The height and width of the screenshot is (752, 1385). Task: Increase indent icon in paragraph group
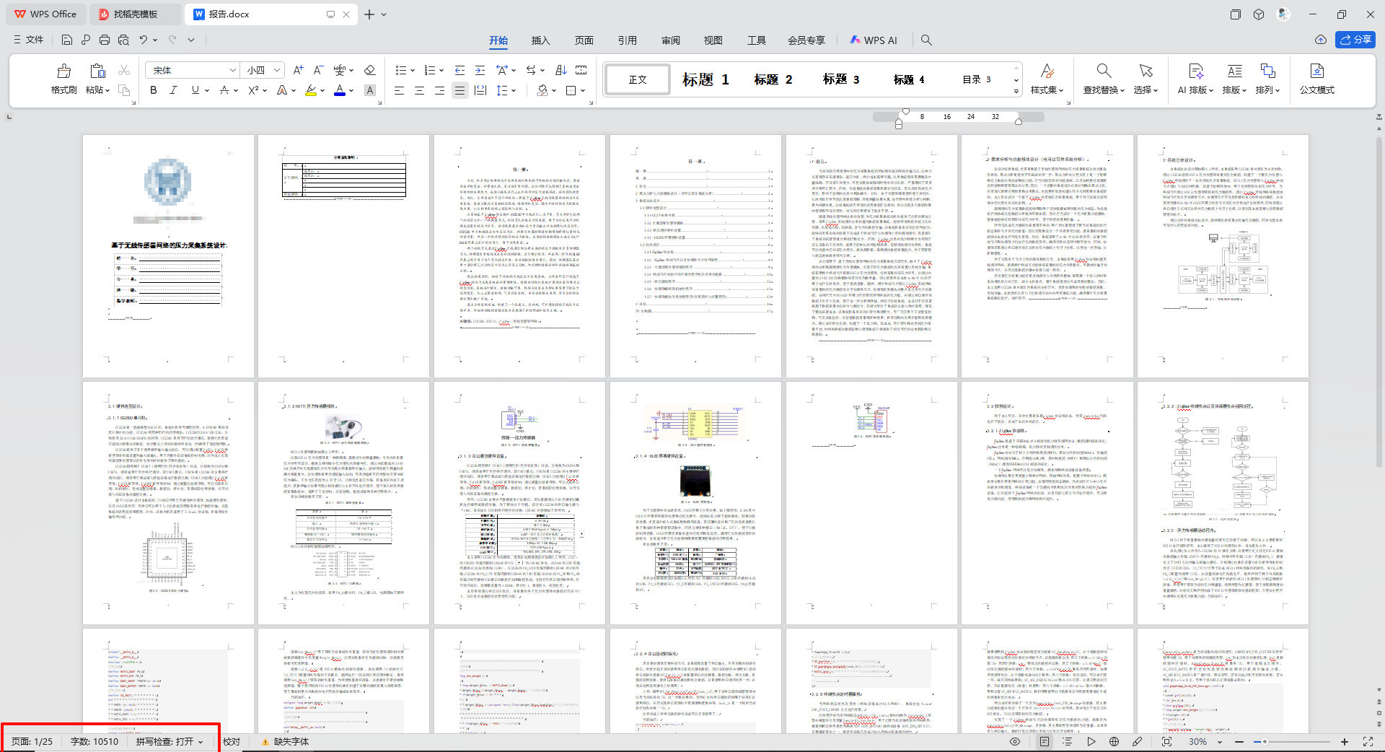480,70
